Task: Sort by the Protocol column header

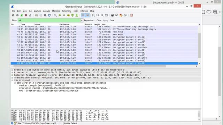Action: pyautogui.click(x=89, y=24)
